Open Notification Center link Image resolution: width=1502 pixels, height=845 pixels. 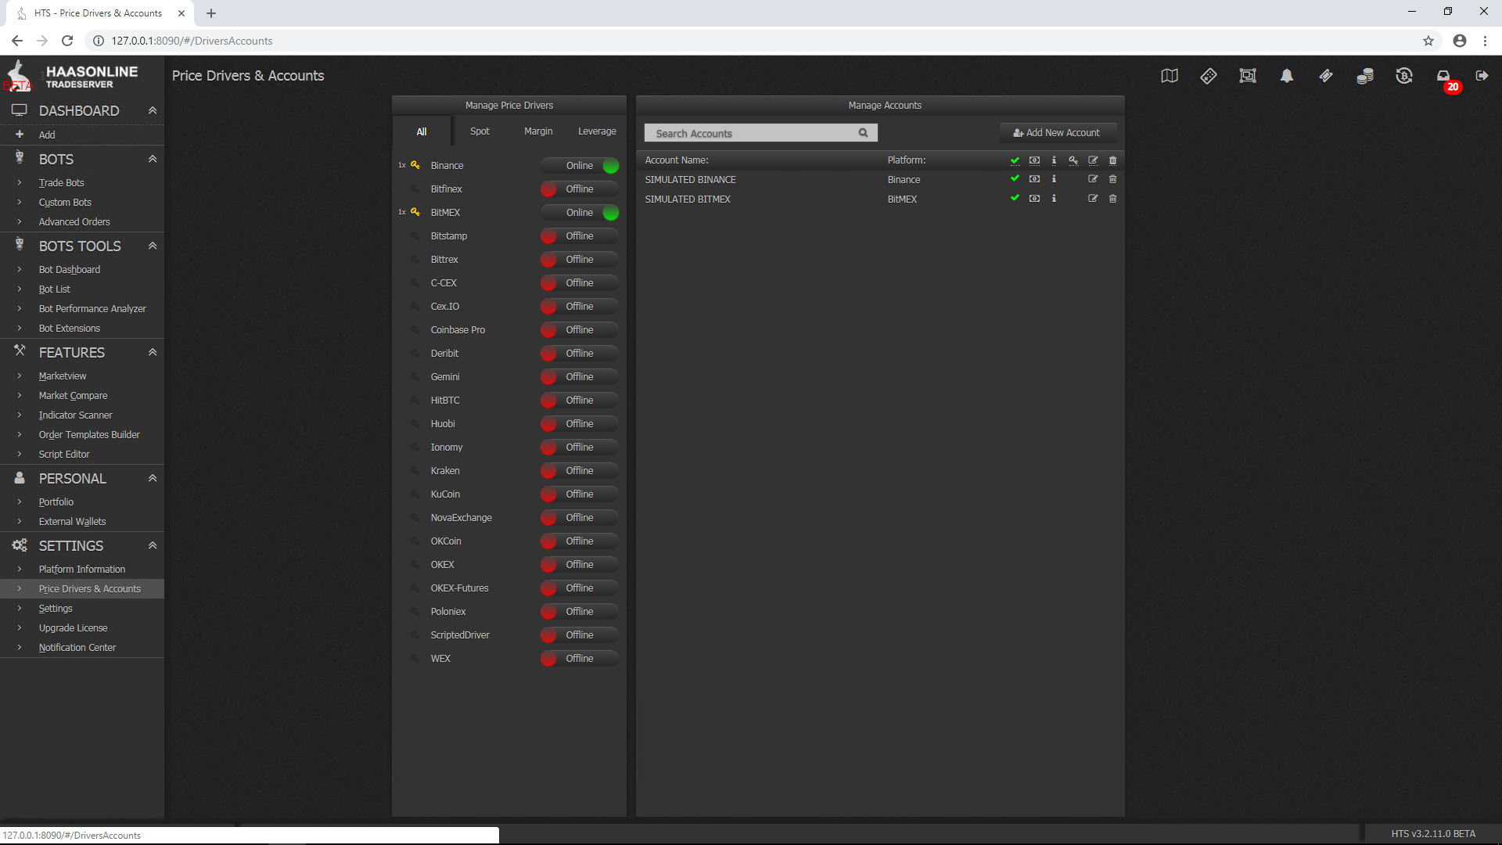pos(77,647)
